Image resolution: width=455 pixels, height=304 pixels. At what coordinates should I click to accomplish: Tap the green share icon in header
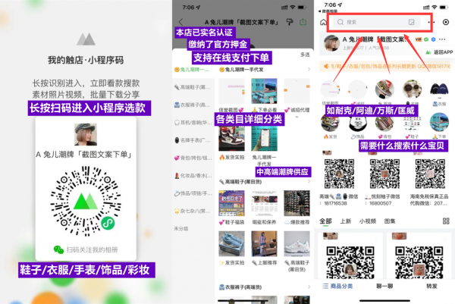(x=303, y=22)
